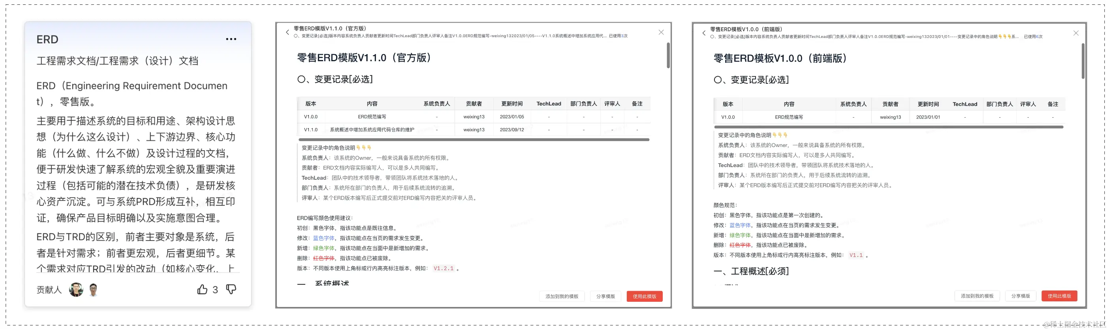Close the V1.0.0 frontend template preview

(x=1076, y=33)
